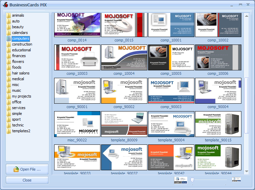Click the vertical scrollbar thumb
This screenshot has width=255, height=190.
247,106
